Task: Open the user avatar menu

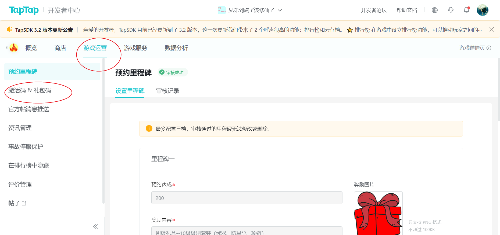Action: click(483, 10)
